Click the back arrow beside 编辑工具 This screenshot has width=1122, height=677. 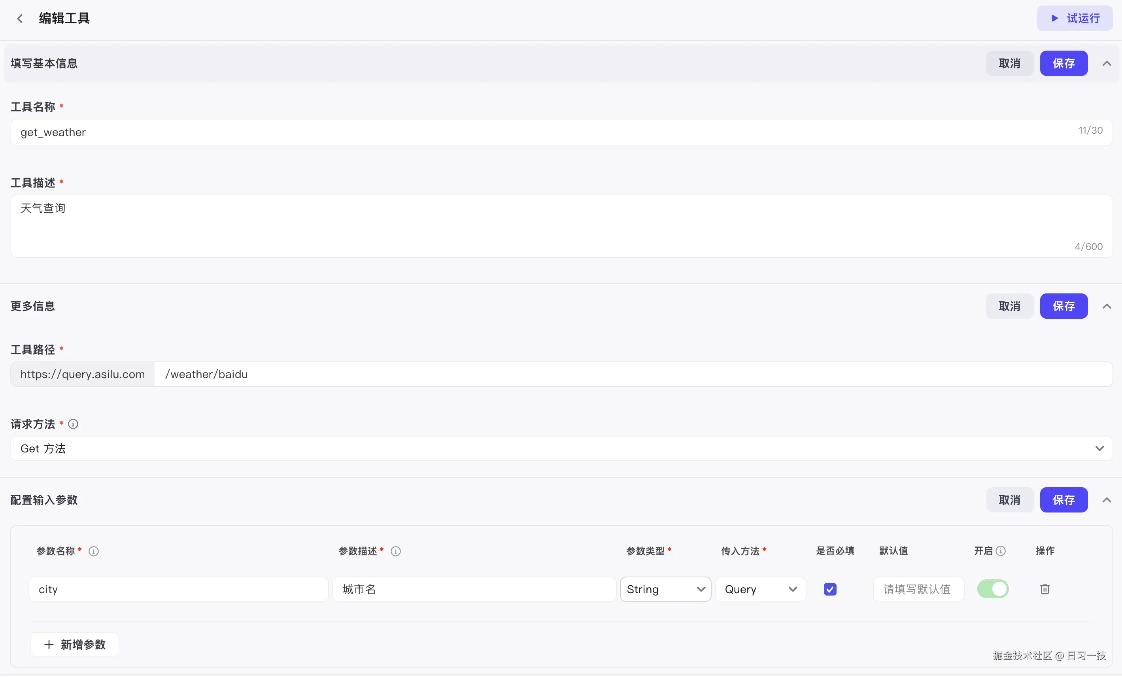[20, 18]
